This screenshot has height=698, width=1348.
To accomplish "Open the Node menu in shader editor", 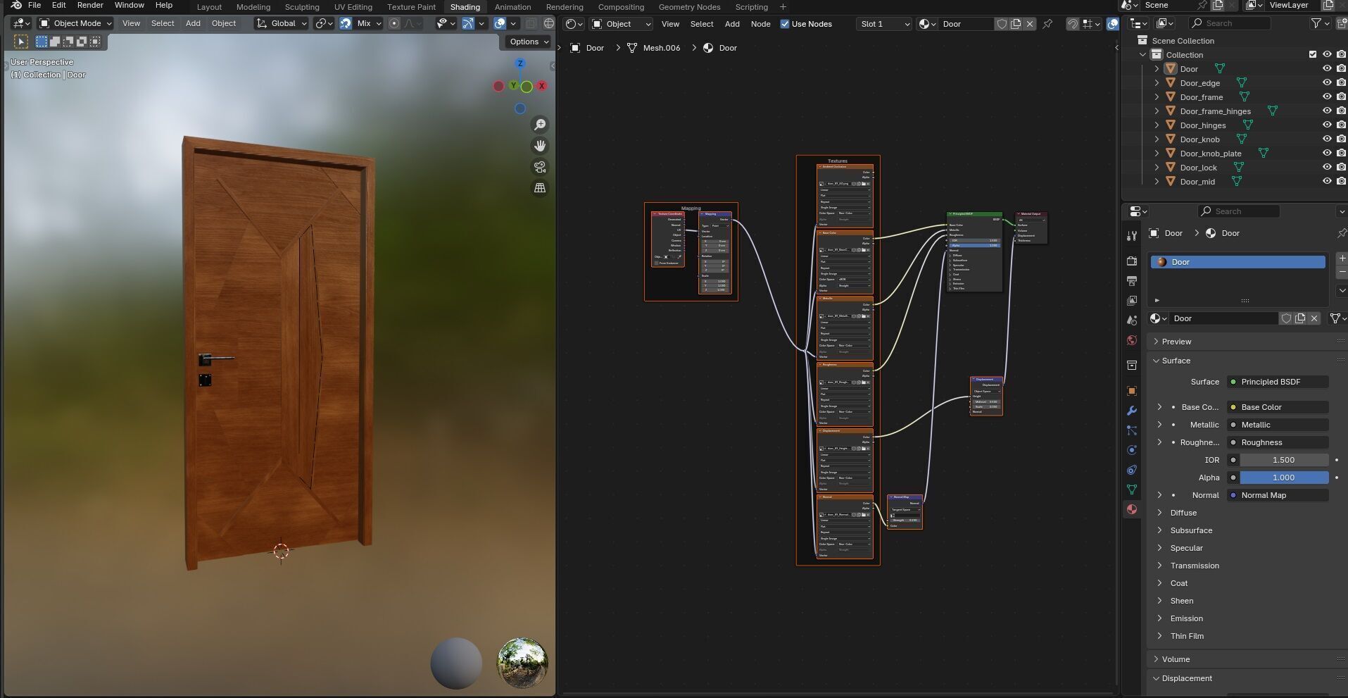I will [x=760, y=24].
